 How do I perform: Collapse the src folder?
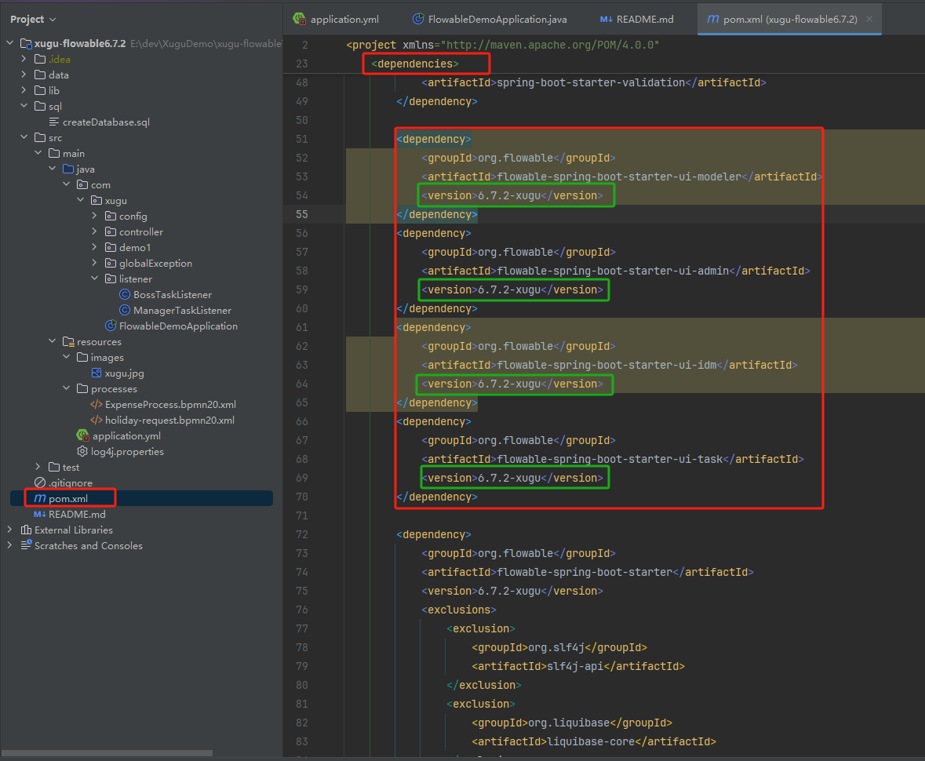[x=24, y=137]
